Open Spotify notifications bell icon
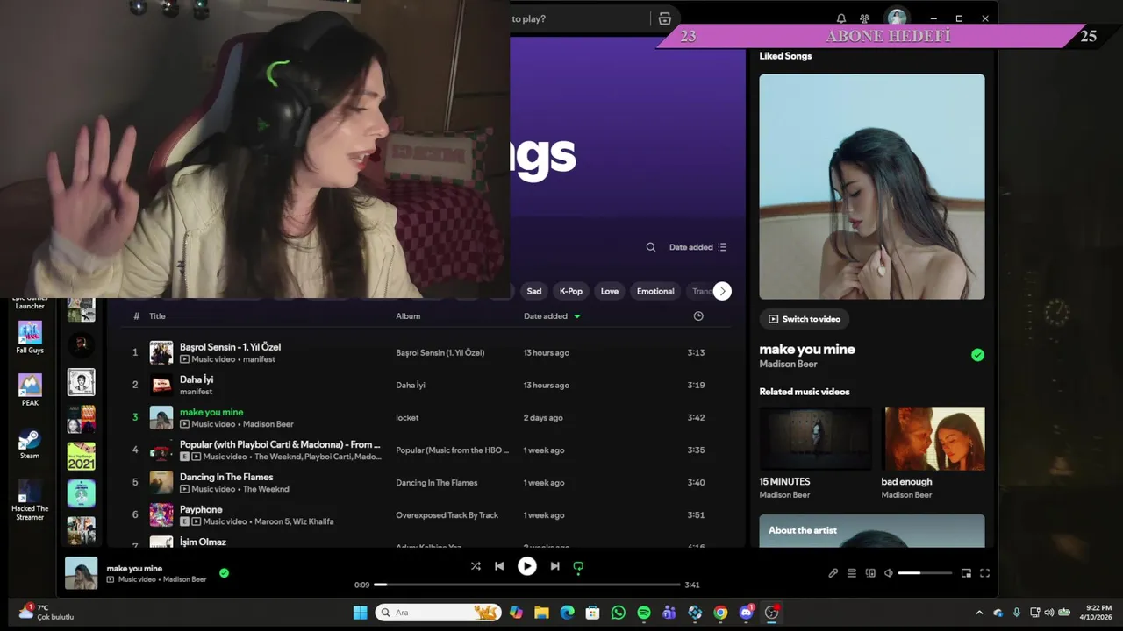 pos(841,18)
